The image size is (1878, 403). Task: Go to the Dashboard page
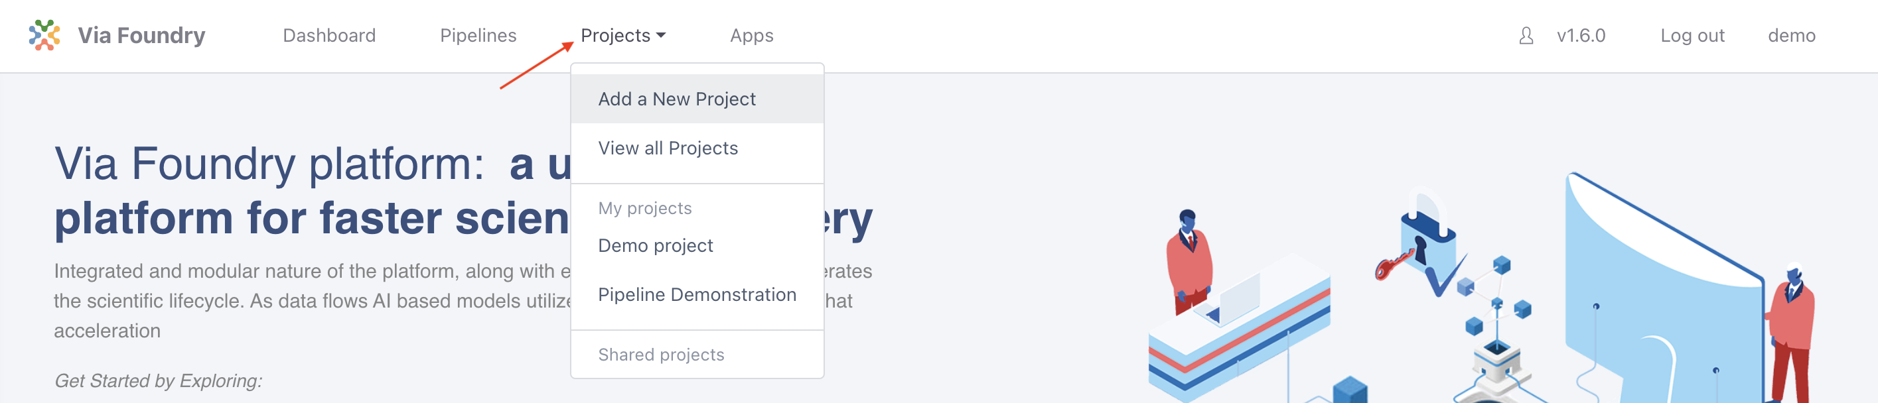pyautogui.click(x=330, y=35)
